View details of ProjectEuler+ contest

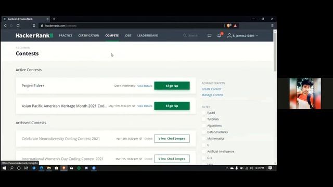[x=145, y=86]
